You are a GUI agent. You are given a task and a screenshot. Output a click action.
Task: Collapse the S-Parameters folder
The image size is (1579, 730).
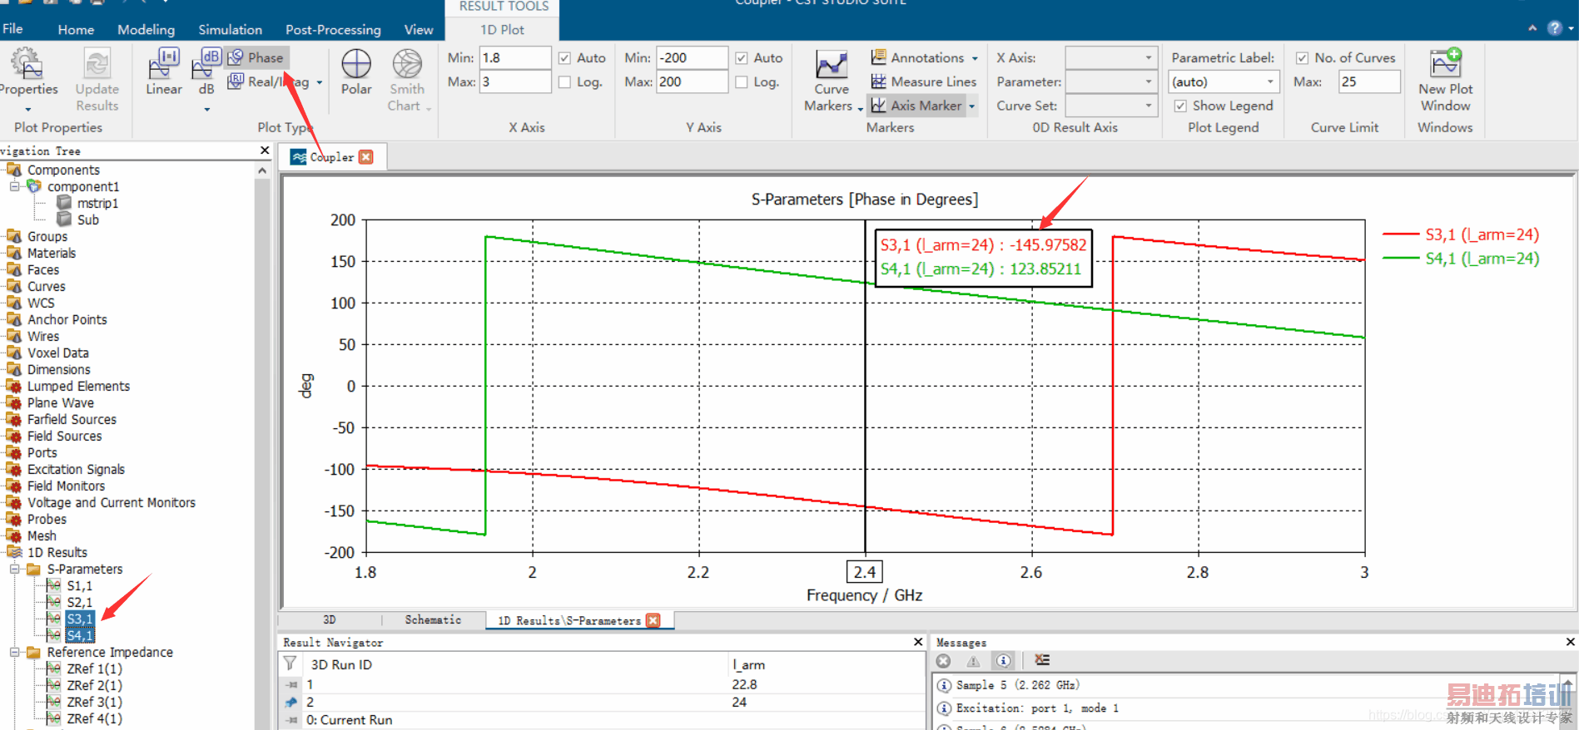(14, 569)
